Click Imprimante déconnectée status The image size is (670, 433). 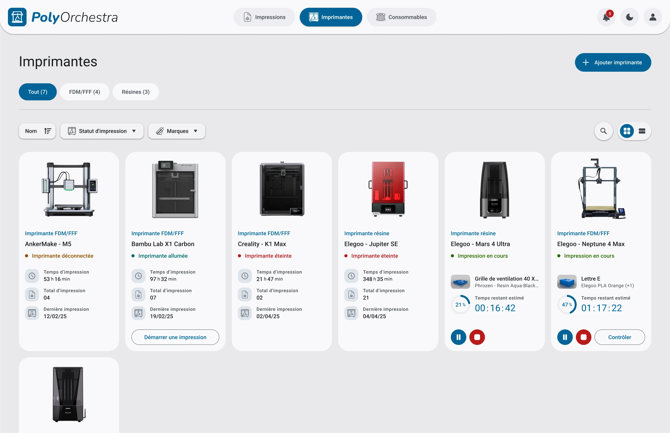pos(63,256)
